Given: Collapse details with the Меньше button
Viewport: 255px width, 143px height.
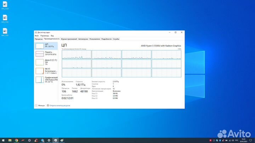Looking at the screenshot, I should [x=40, y=105].
